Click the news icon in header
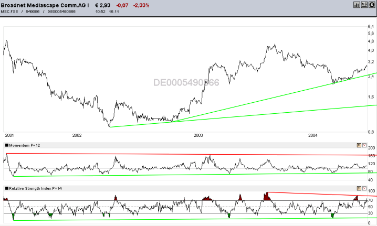This screenshot has height=226, width=377. pos(364,5)
